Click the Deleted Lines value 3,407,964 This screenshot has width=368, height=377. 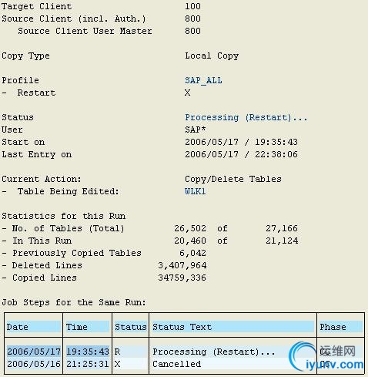click(182, 265)
